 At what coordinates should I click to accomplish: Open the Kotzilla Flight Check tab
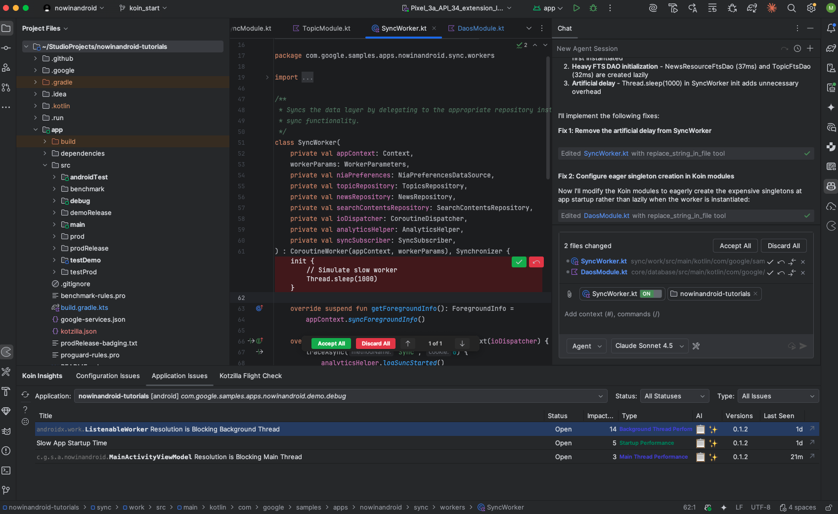(251, 376)
